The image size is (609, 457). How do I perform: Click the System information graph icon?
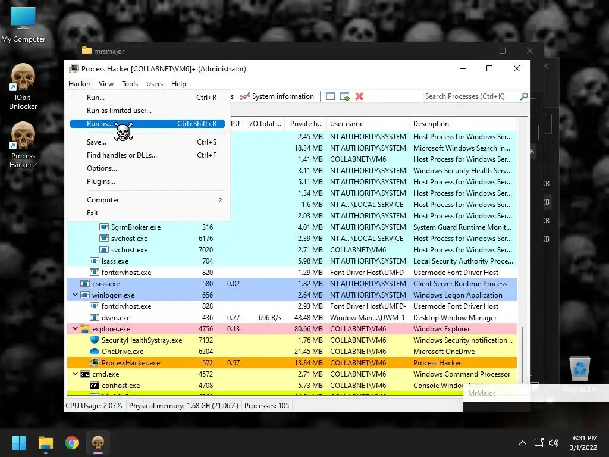244,96
